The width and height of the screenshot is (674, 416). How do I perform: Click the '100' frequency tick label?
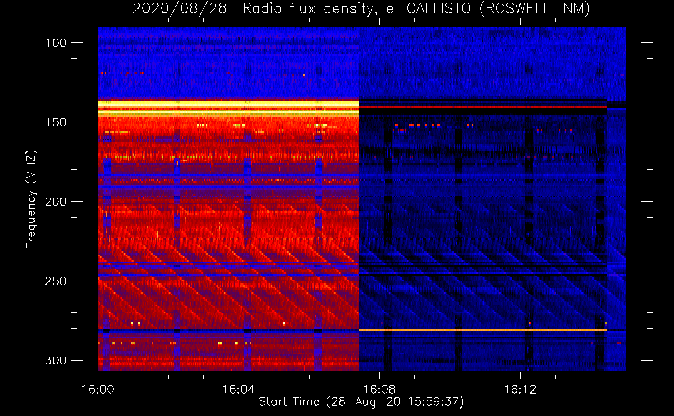pyautogui.click(x=56, y=43)
